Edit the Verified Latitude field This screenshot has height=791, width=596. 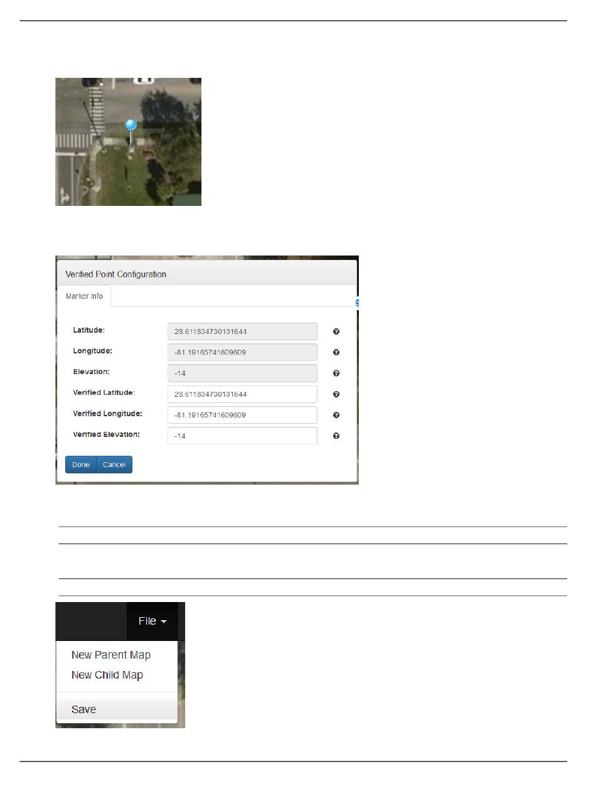click(x=242, y=394)
